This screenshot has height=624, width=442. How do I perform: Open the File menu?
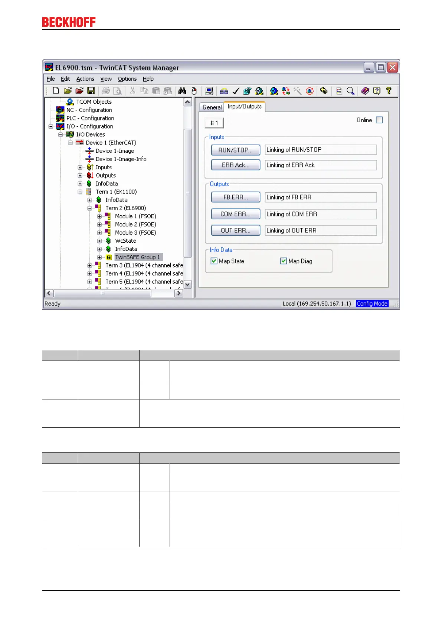[50, 79]
